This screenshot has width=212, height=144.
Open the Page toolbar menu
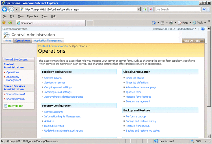[x=184, y=23]
